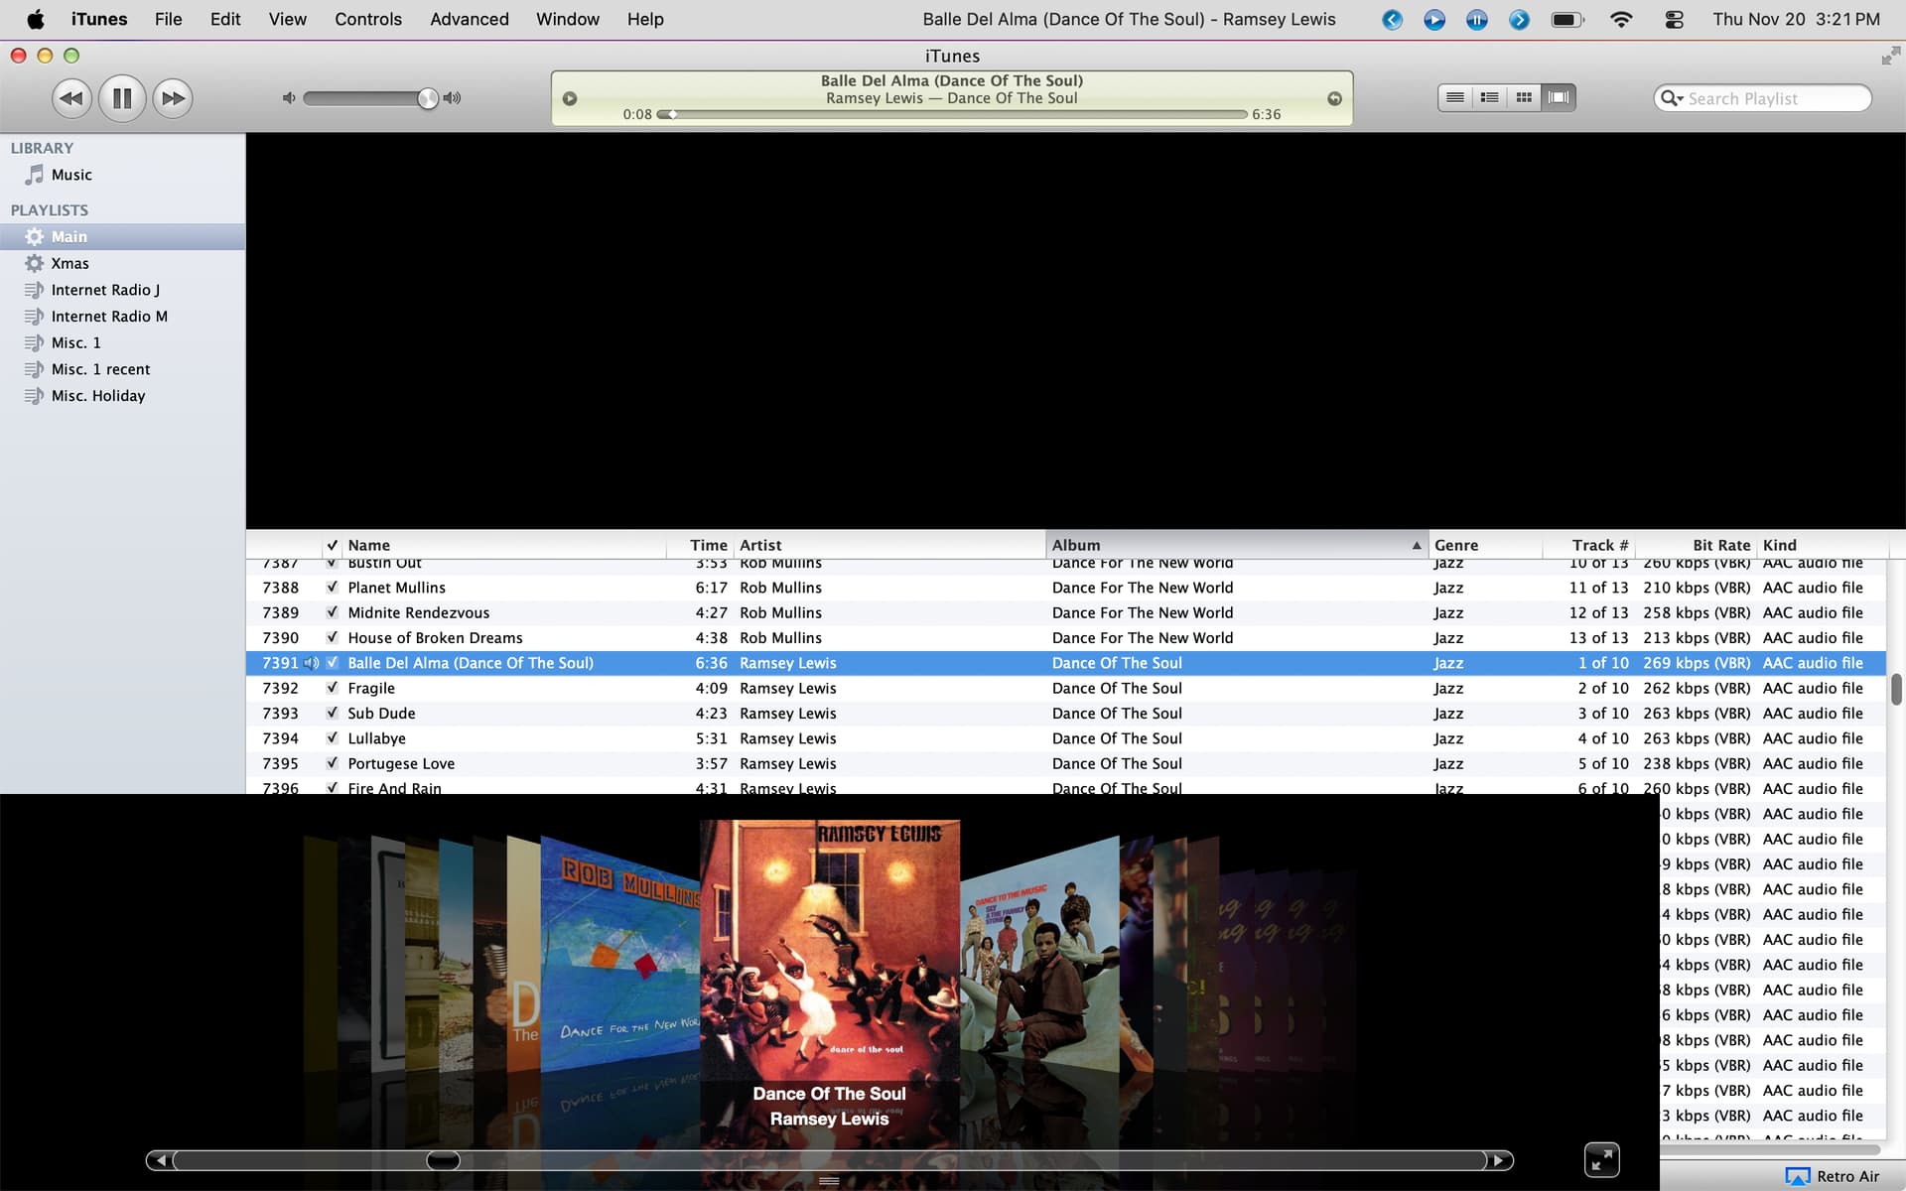The image size is (1906, 1191).
Task: Pause playback with the pause button
Action: pos(122,98)
